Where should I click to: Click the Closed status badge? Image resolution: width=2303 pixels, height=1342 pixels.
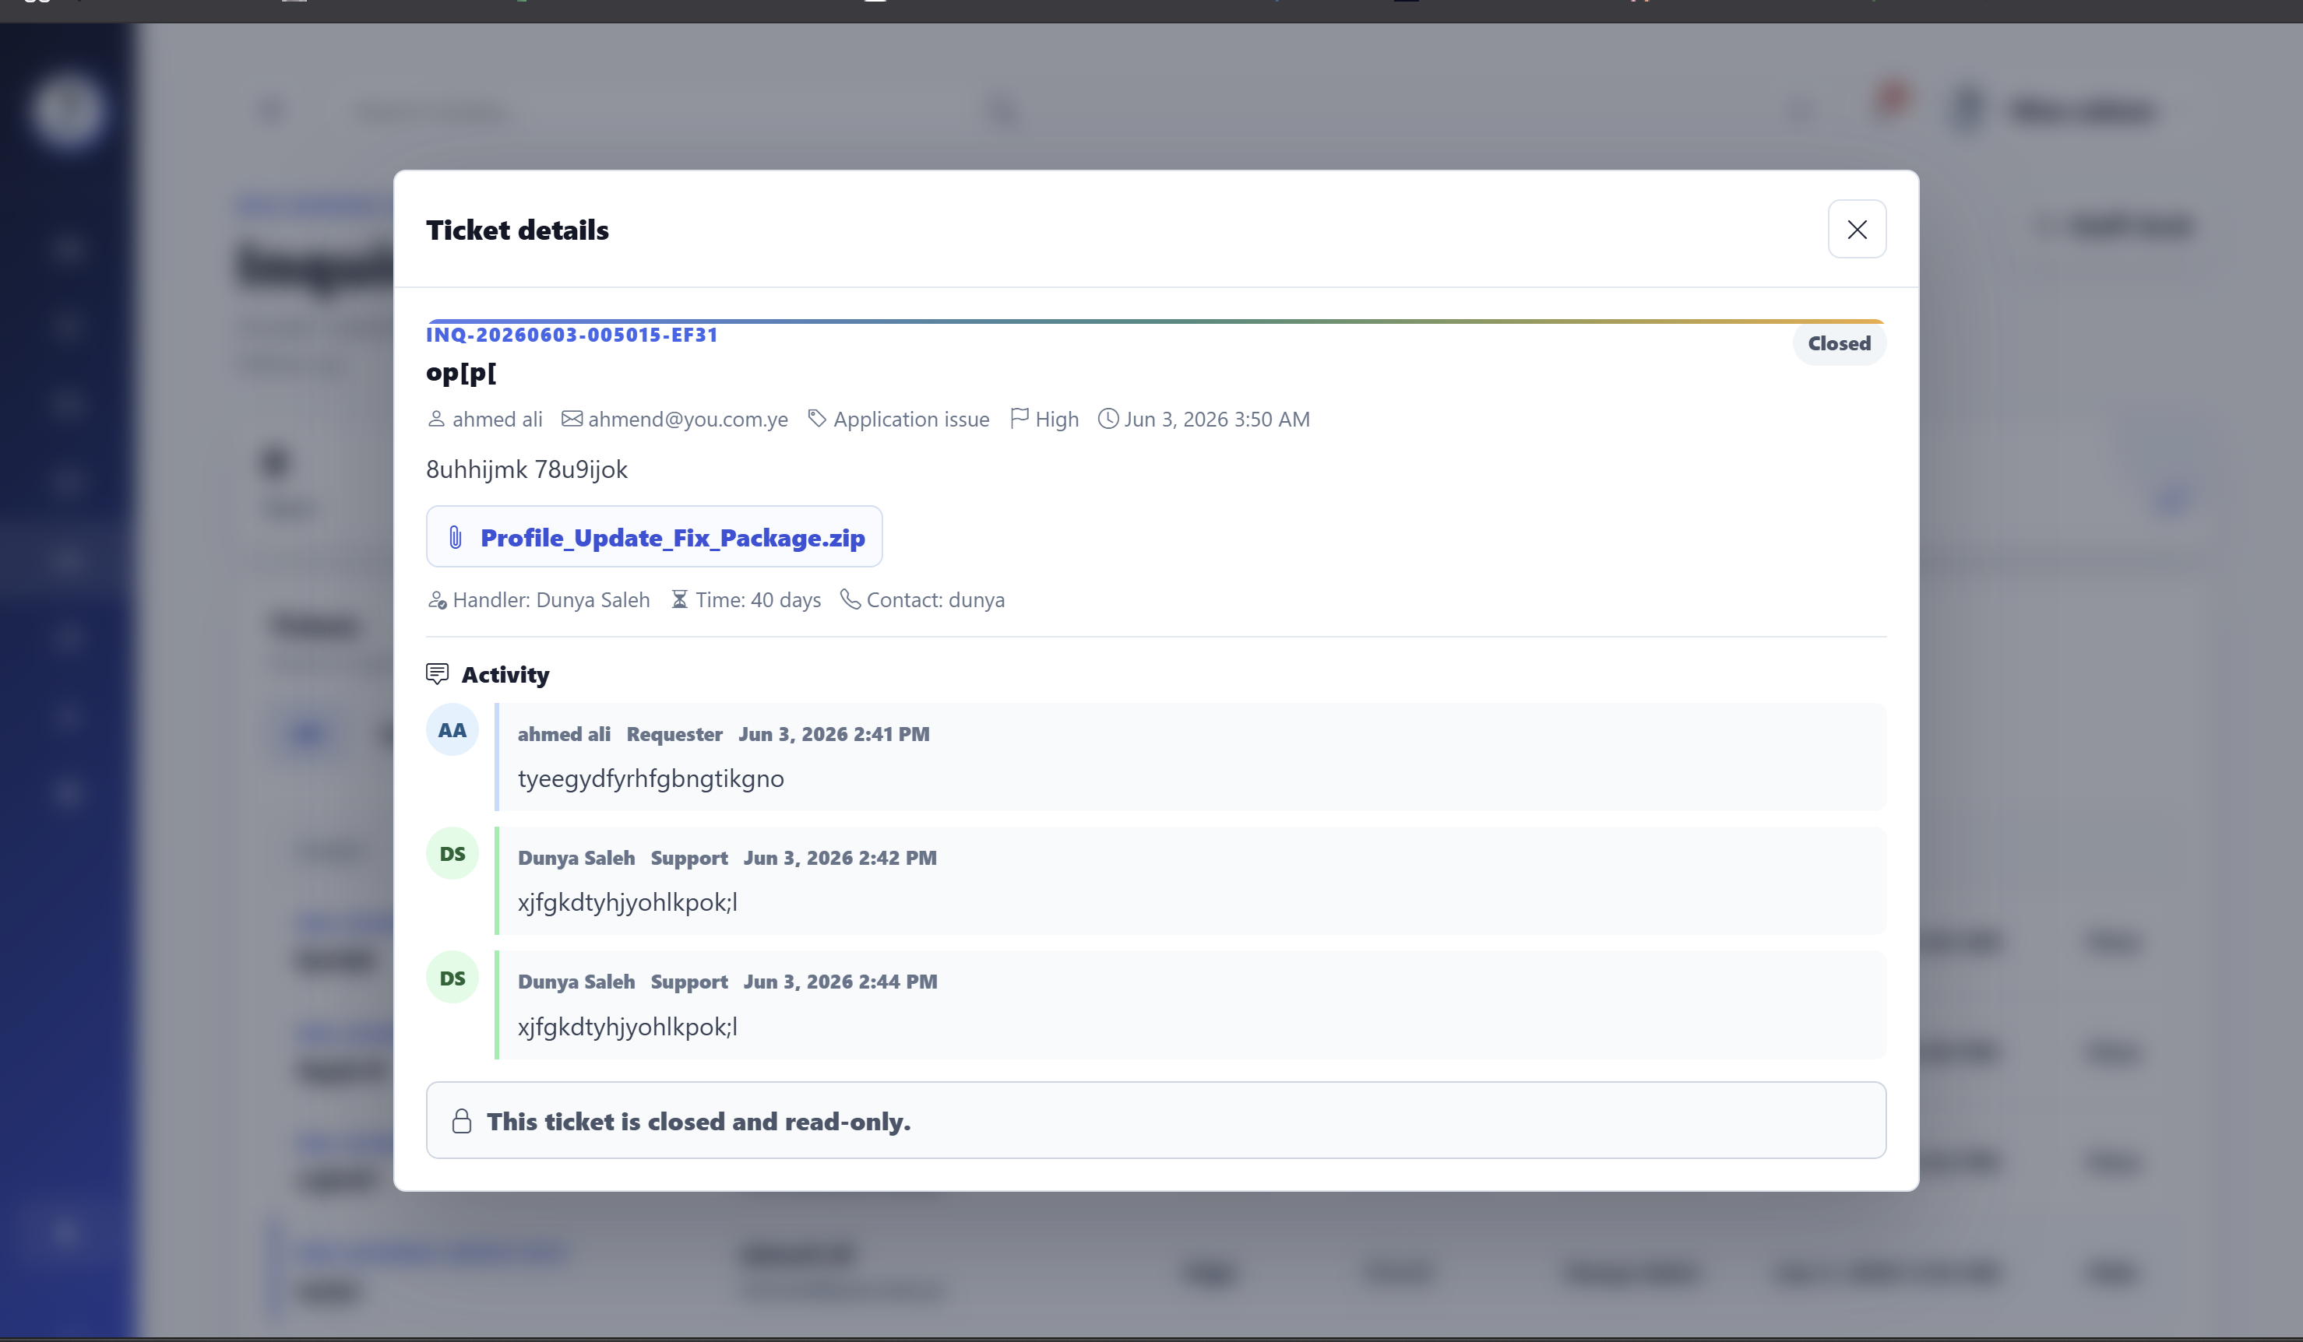click(x=1839, y=343)
